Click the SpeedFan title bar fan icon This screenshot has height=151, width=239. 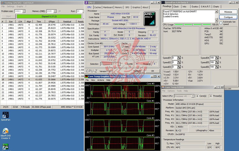[163, 2]
